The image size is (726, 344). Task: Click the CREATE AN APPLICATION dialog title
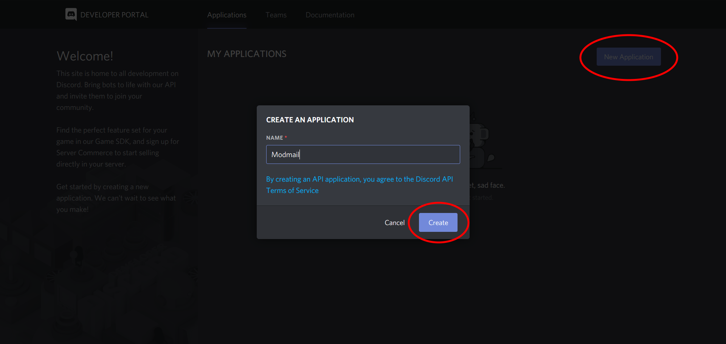click(310, 120)
